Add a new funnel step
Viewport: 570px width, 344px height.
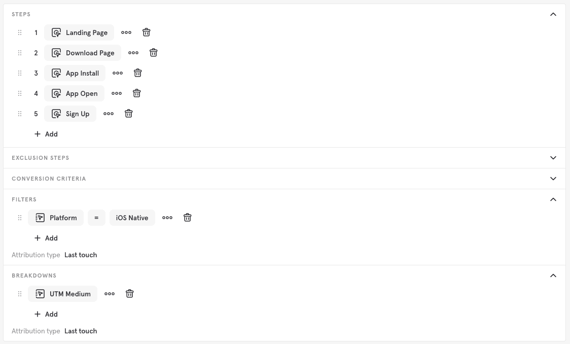coord(46,134)
